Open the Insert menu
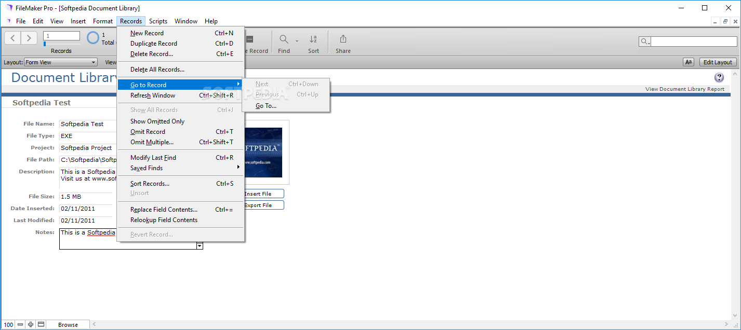The width and height of the screenshot is (741, 330). pyautogui.click(x=78, y=21)
